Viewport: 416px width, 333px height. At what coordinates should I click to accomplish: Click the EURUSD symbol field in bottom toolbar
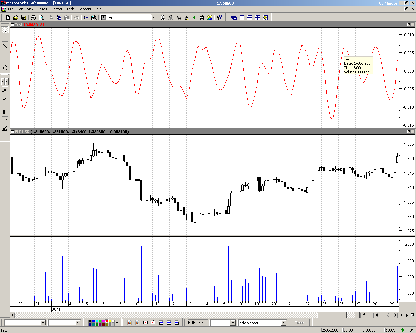point(197,323)
